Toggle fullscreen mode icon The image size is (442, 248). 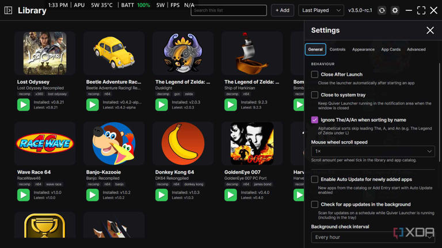[x=421, y=10]
